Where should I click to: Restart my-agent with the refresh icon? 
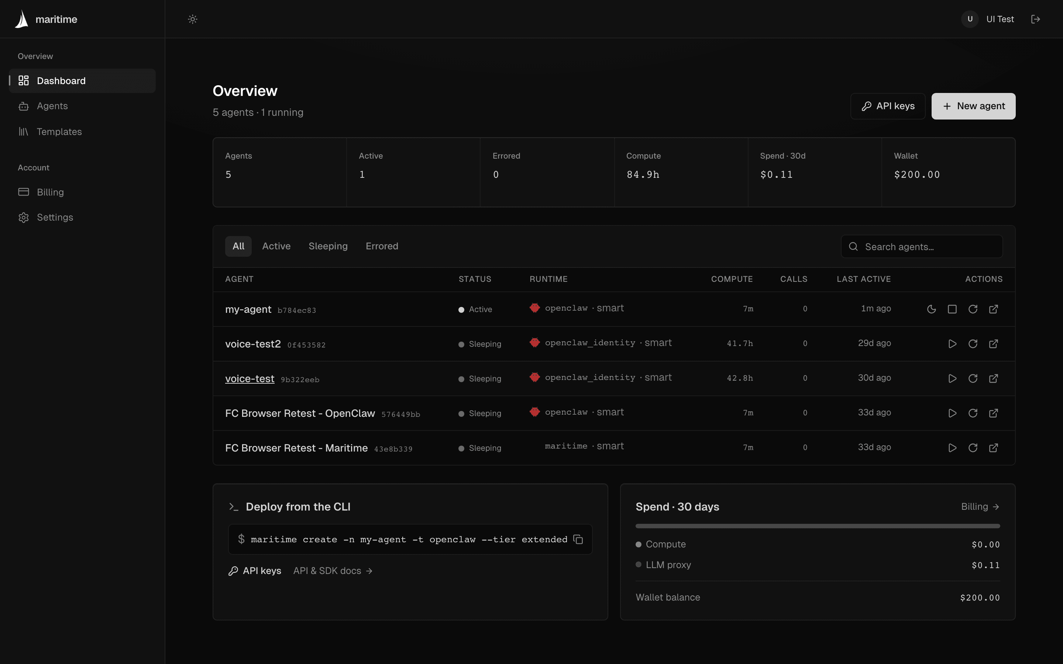point(973,309)
